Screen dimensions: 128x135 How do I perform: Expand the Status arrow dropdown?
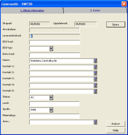pos(51,98)
